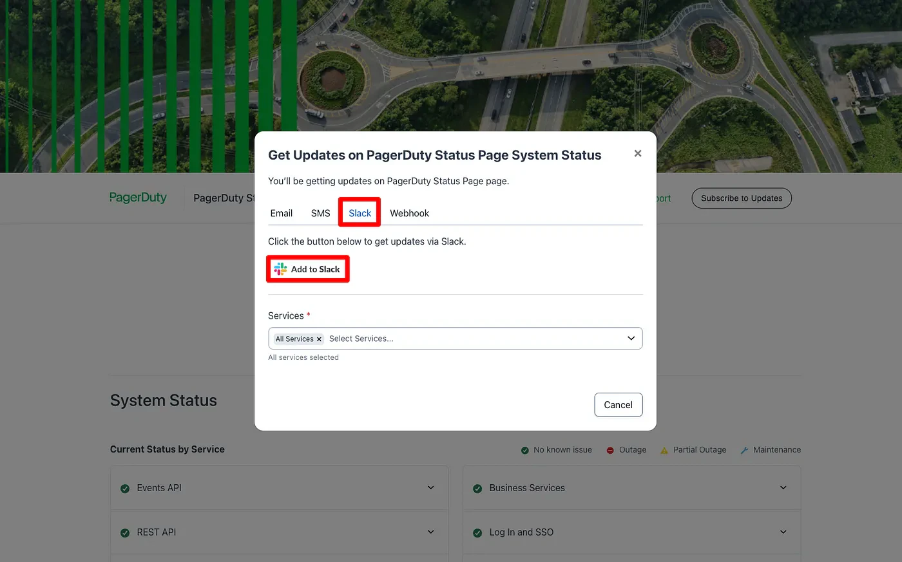Switch to the Webhook tab
Screen dimensions: 902x562
[x=409, y=213]
